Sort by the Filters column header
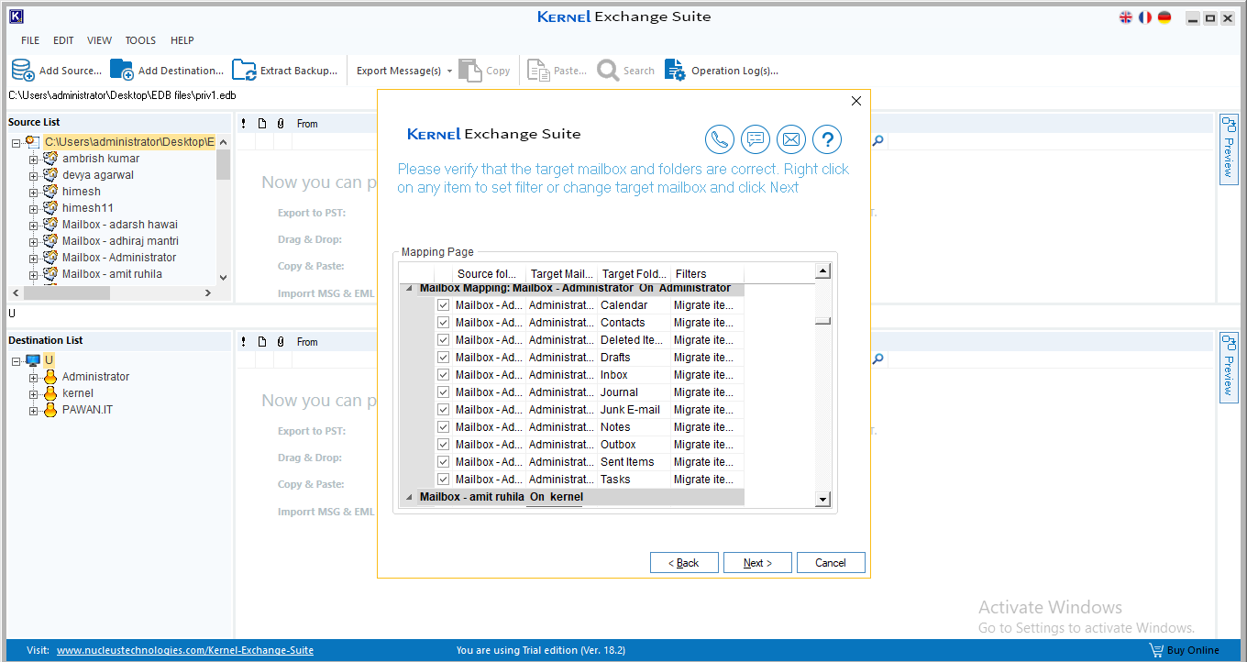 706,274
